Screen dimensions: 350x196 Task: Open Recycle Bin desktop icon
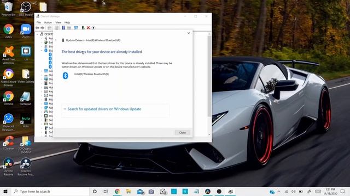[8, 9]
